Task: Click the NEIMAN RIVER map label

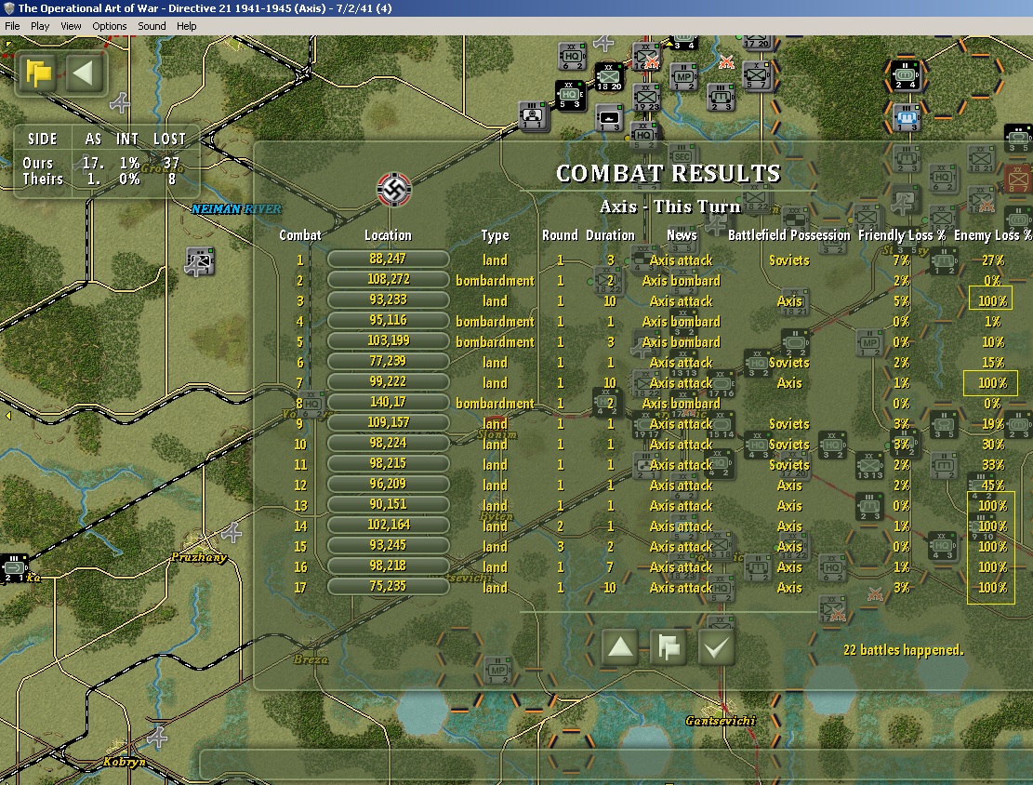Action: (x=236, y=209)
